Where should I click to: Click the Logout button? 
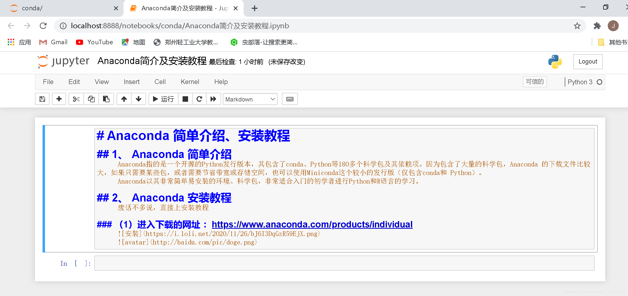click(588, 61)
